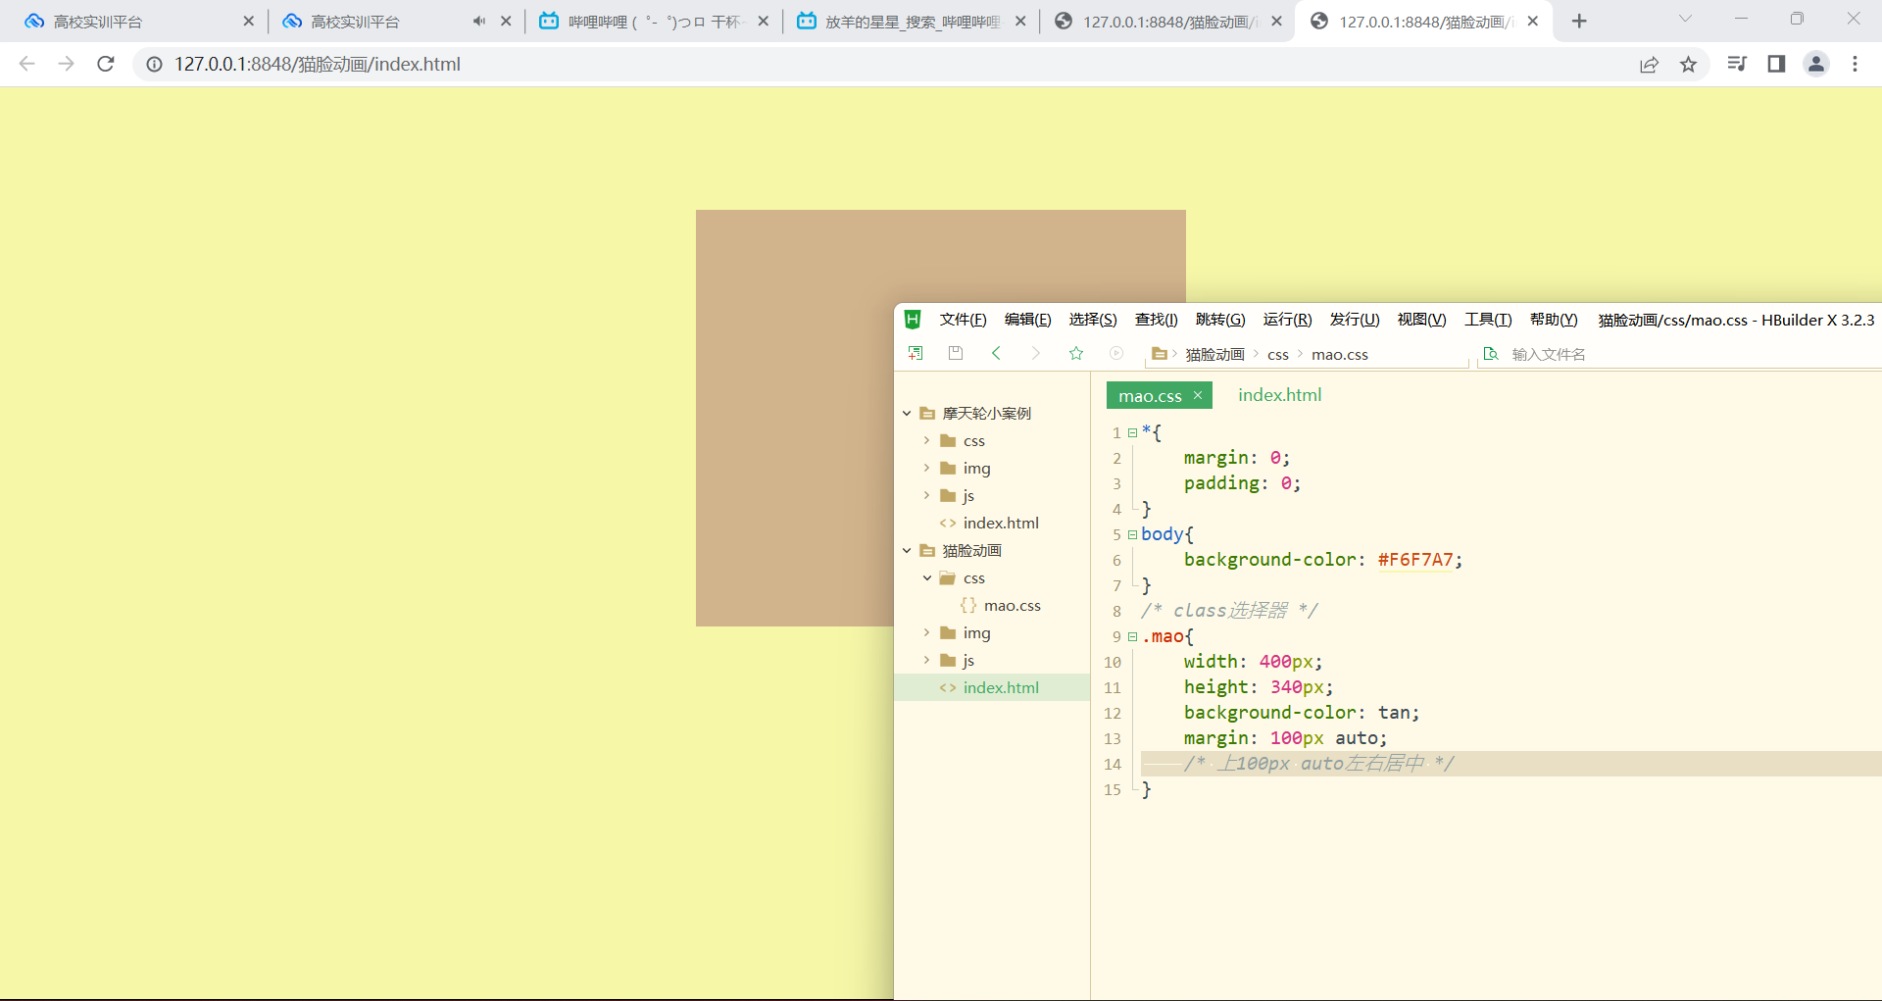Open the 视图(V) menu
The image size is (1882, 1001).
pos(1421,320)
